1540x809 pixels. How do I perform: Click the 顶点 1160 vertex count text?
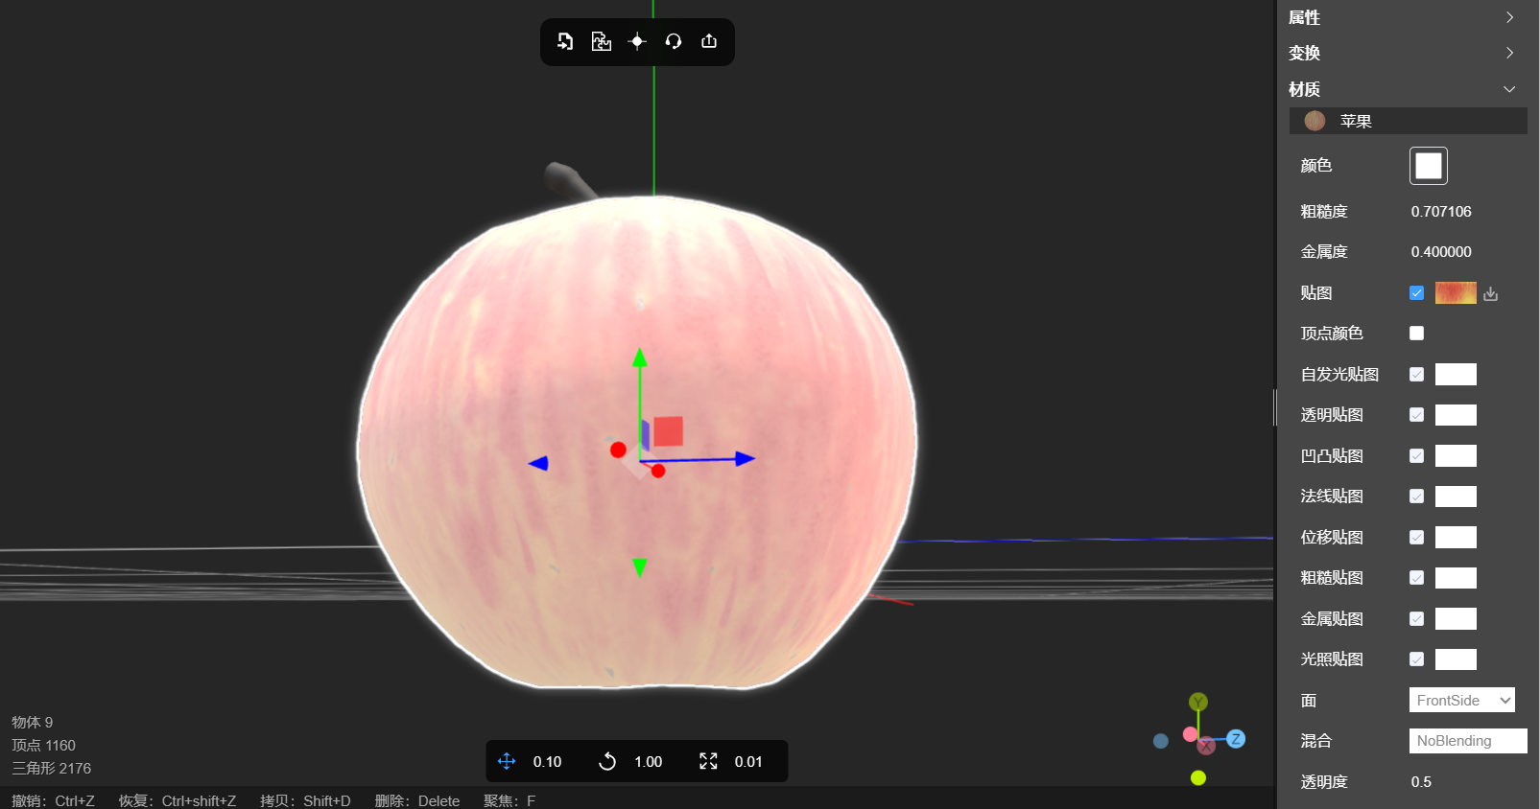(x=43, y=746)
